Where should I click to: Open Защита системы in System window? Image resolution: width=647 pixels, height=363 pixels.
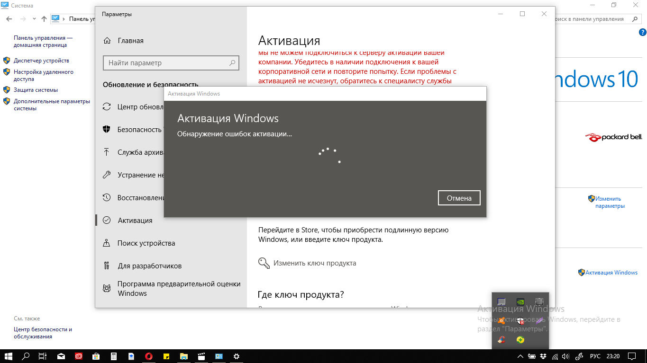point(36,90)
